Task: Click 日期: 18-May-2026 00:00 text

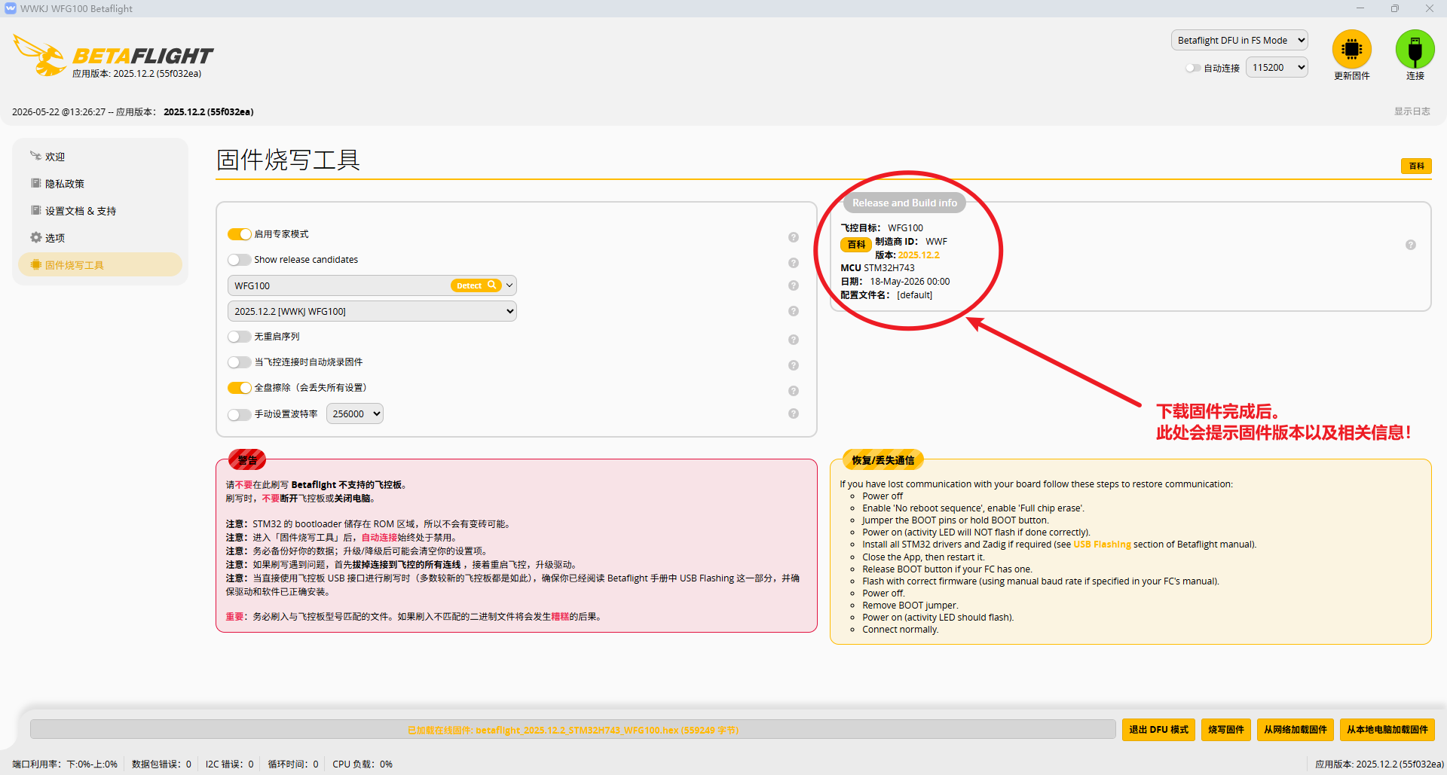Action: [x=895, y=282]
